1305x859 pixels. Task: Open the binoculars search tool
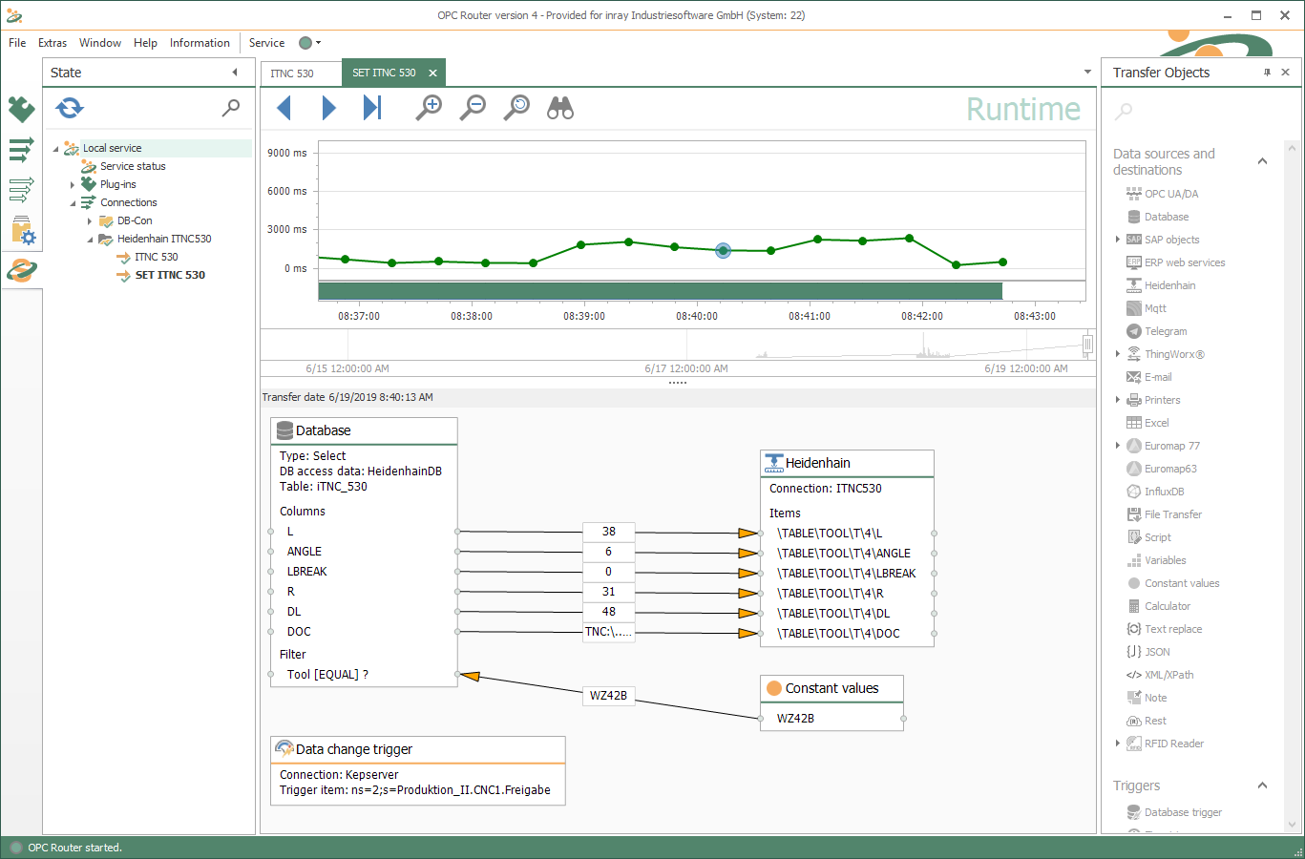tap(560, 108)
